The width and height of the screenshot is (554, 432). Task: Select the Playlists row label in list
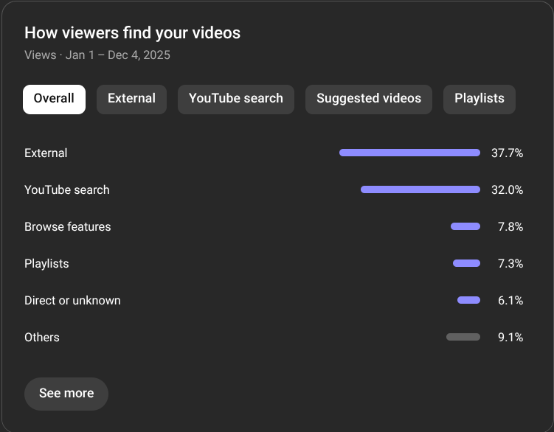[x=46, y=264]
